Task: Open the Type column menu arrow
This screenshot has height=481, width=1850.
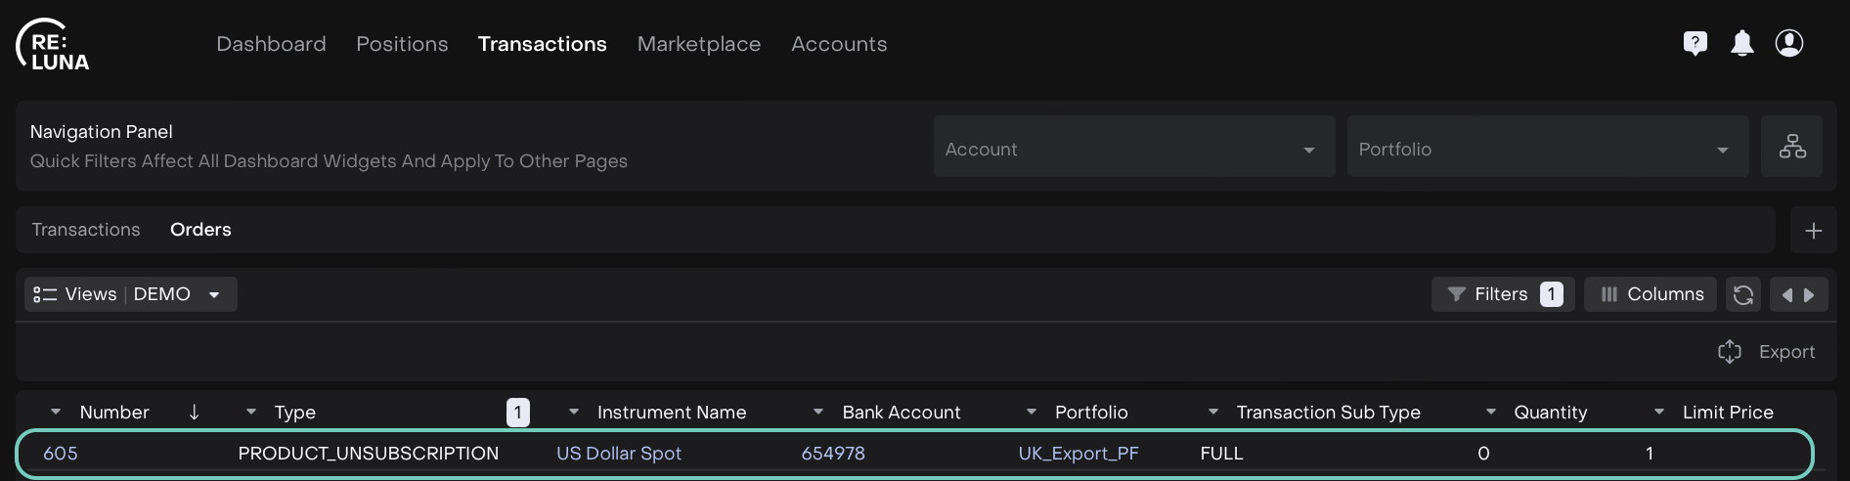Action: tap(251, 413)
